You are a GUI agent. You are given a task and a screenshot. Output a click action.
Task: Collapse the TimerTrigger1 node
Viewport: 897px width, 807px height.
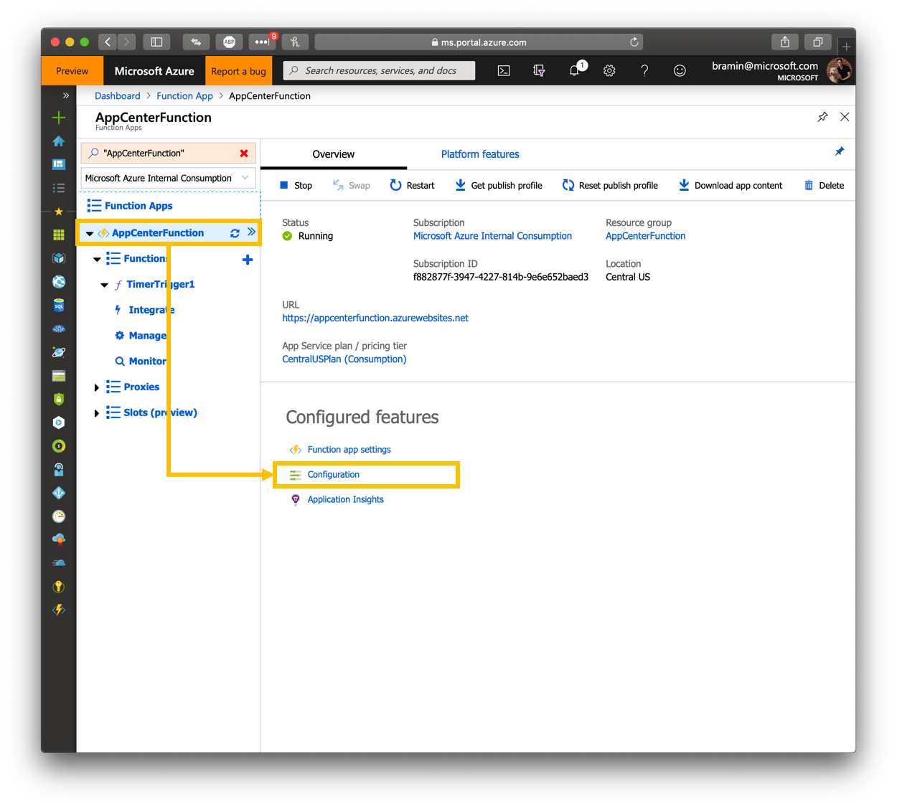(x=104, y=285)
